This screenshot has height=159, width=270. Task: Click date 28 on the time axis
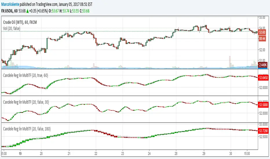(176, 154)
